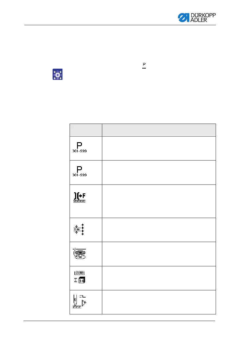Click the bobbin thread monitor icon
This screenshot has width=240, height=341.
click(x=80, y=253)
